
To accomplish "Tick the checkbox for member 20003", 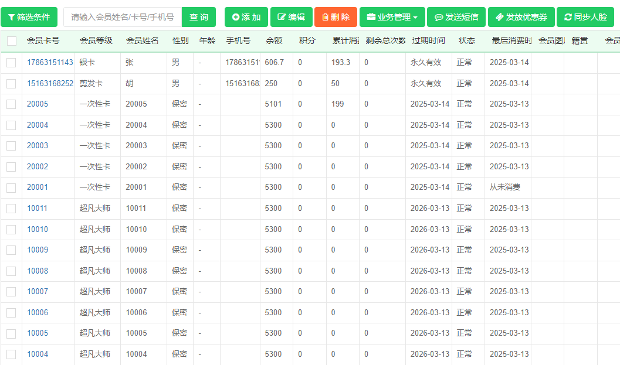I will [11, 145].
